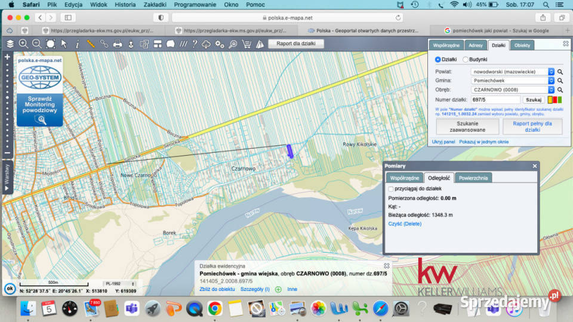
Task: Click the question mark help icon
Action: coord(194,44)
